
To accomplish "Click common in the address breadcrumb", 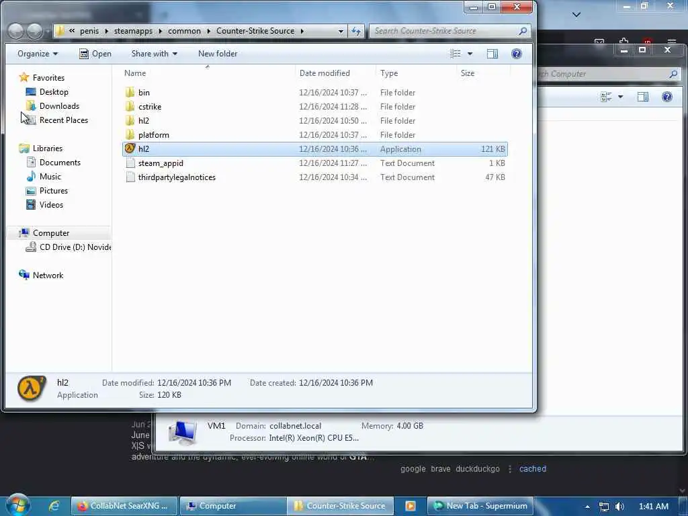I will pos(184,31).
